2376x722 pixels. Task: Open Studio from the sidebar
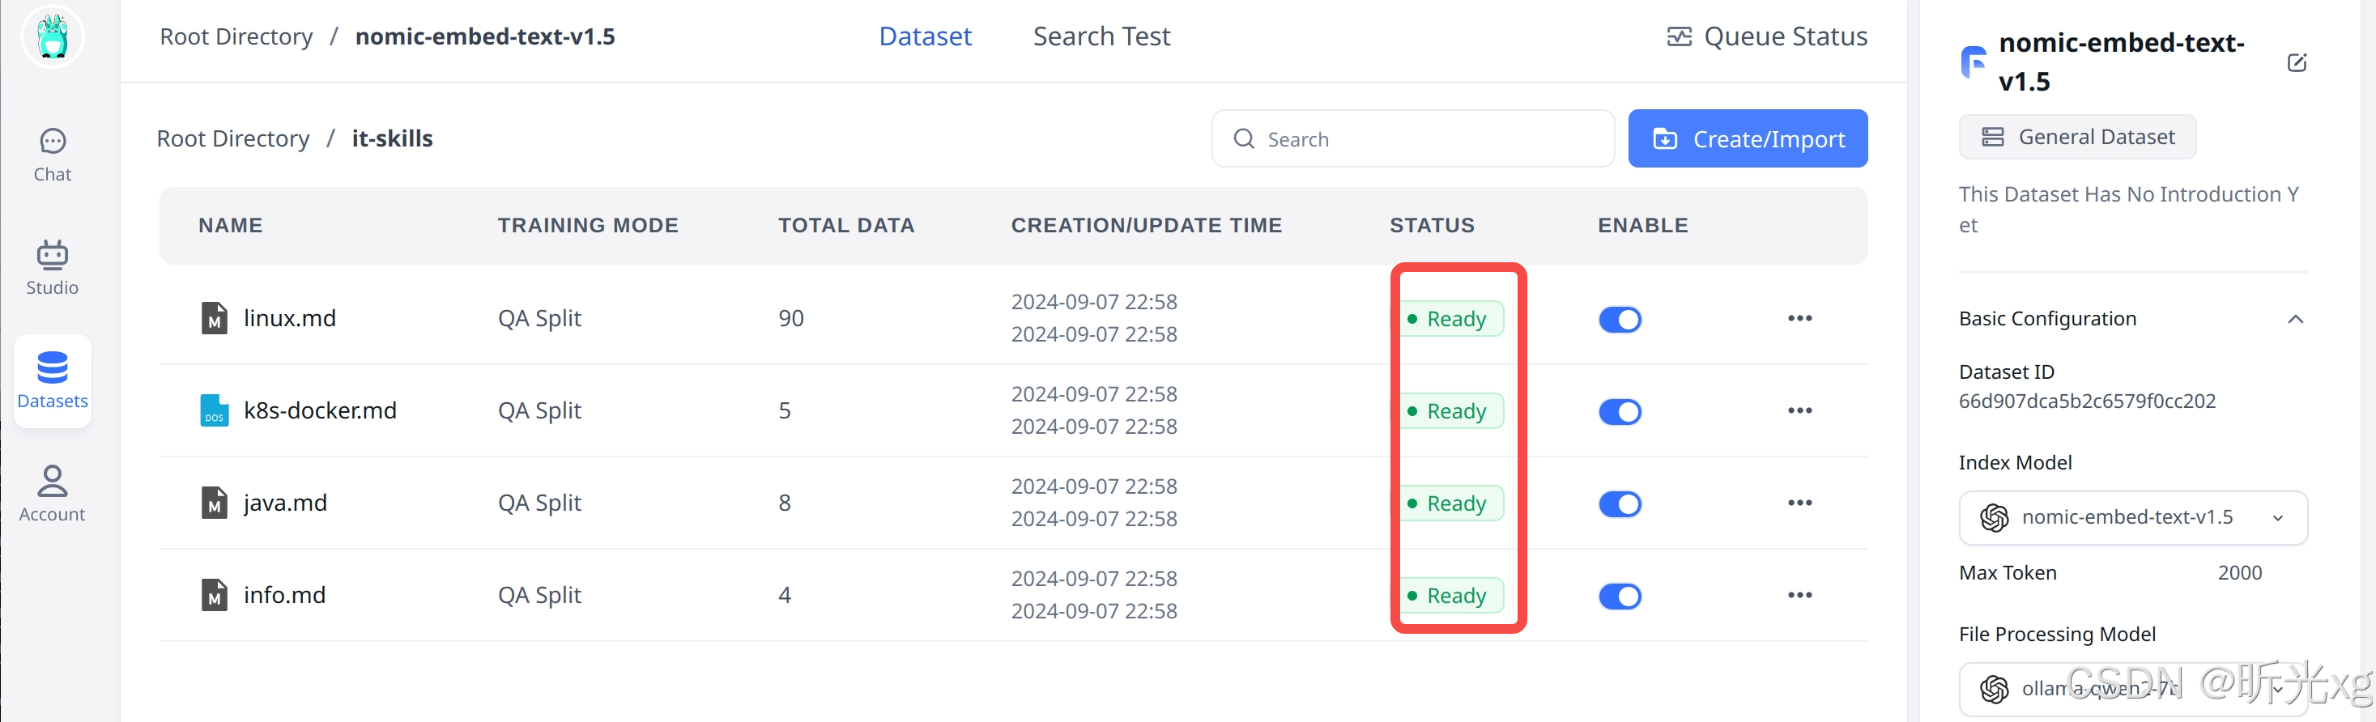[53, 267]
